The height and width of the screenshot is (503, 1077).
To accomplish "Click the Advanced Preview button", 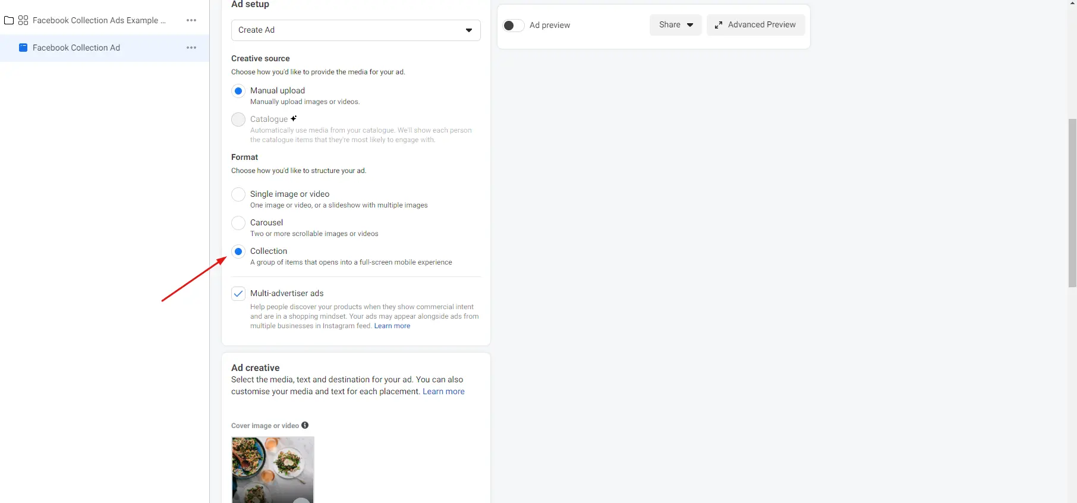I will [x=755, y=25].
